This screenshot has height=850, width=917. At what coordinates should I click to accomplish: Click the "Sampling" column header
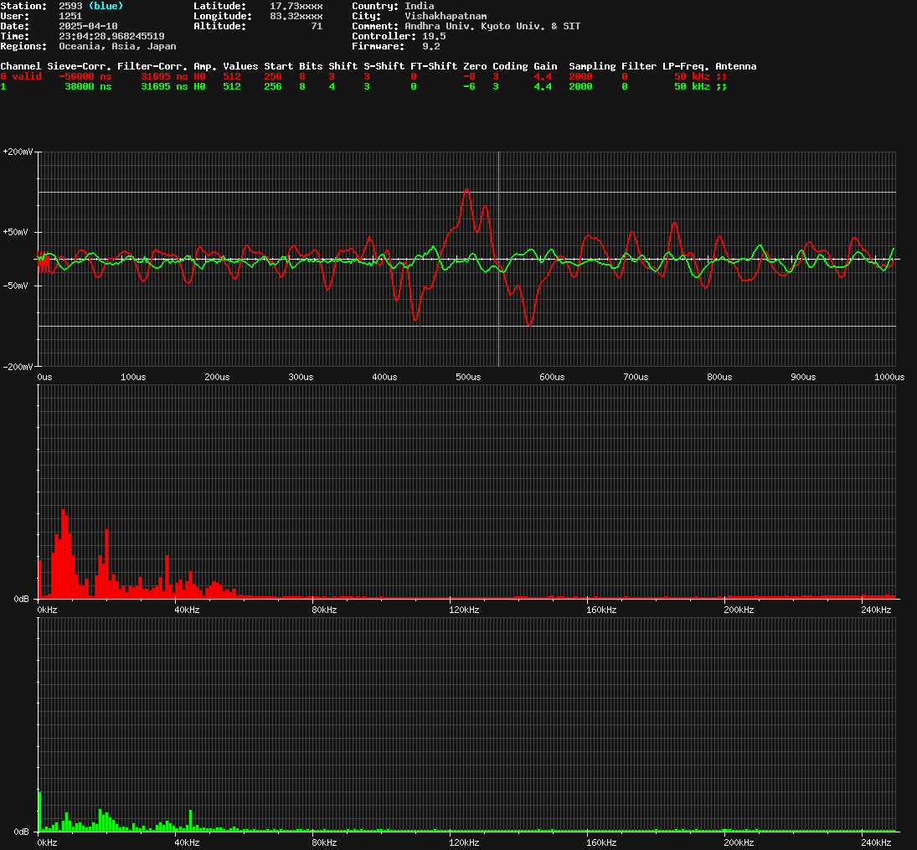(592, 66)
